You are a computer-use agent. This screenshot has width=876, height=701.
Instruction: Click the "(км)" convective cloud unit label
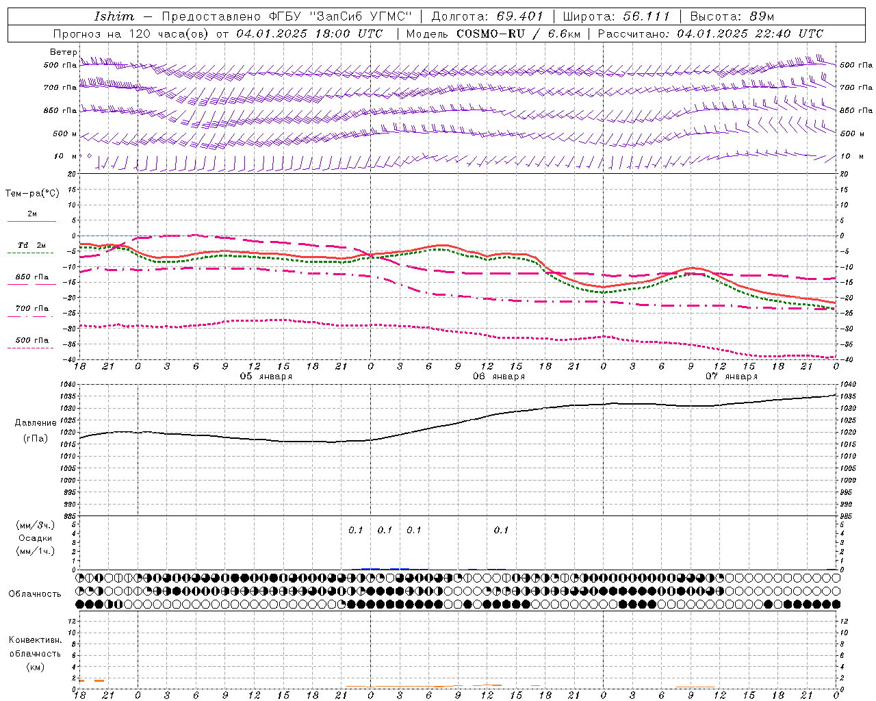[x=36, y=667]
